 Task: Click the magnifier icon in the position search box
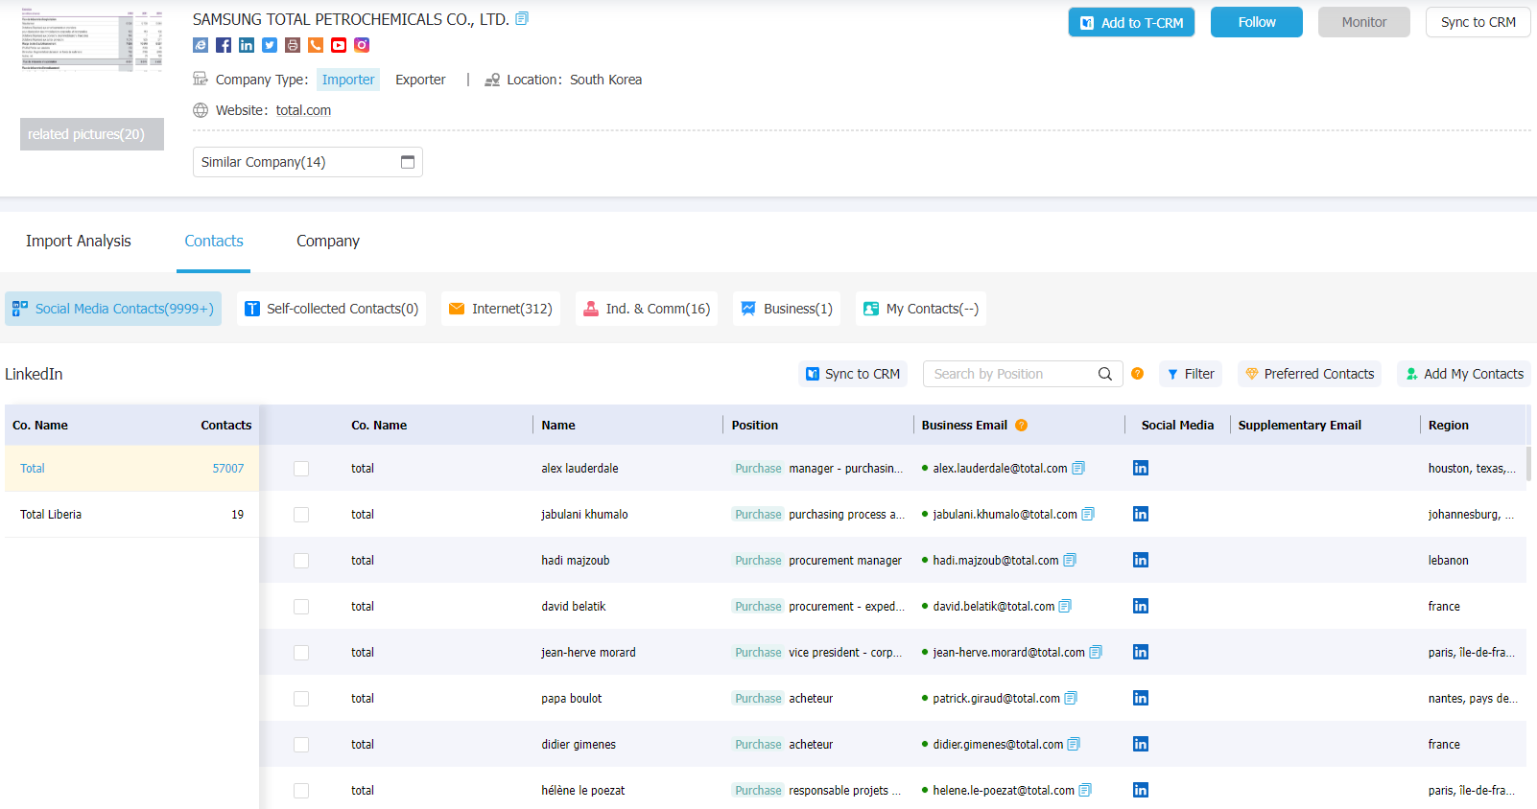tap(1105, 374)
